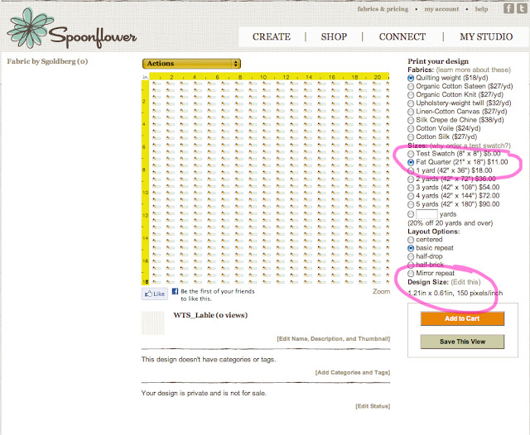Image resolution: width=530 pixels, height=435 pixels.
Task: Click the WTS_Lable (0 views) title
Action: click(x=210, y=315)
